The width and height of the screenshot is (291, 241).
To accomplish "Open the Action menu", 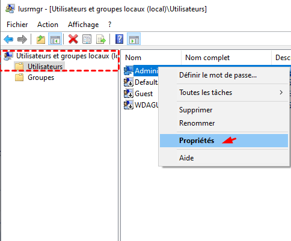I will [x=47, y=25].
